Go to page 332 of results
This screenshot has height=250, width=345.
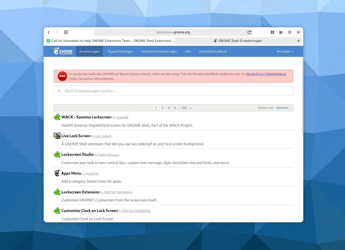[x=184, y=108]
